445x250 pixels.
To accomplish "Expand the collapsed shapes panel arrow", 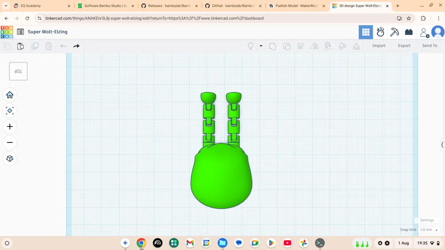I will click(x=442, y=145).
